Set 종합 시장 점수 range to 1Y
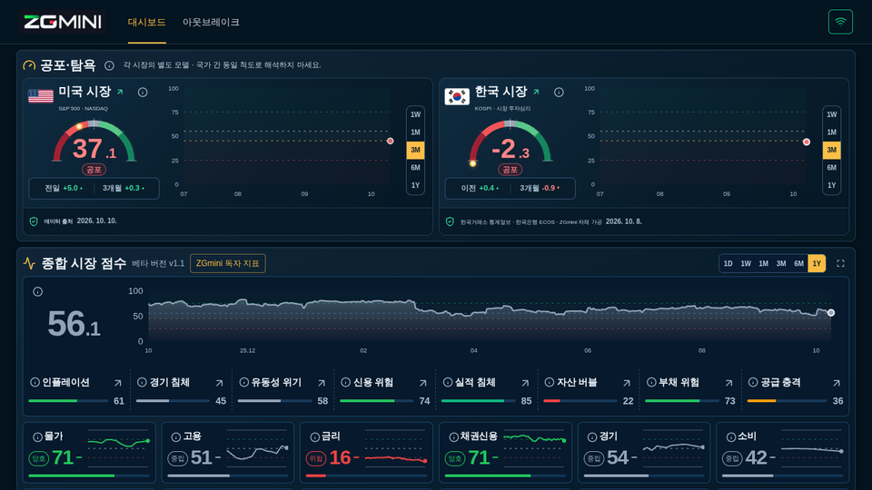872x490 pixels. [x=817, y=263]
